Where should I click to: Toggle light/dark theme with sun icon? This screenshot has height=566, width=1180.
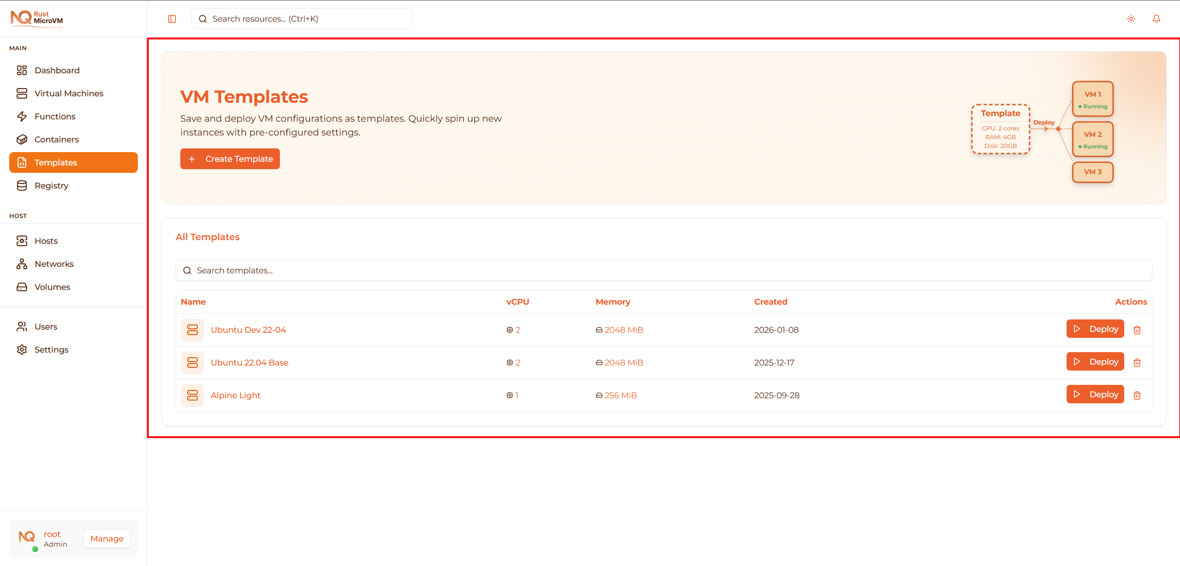(x=1131, y=18)
